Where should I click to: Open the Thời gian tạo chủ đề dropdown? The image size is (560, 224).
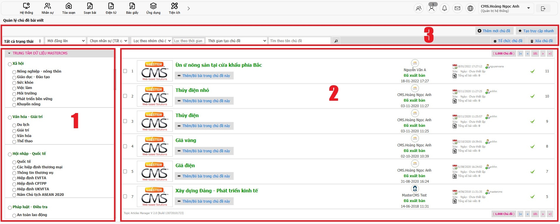pos(236,41)
